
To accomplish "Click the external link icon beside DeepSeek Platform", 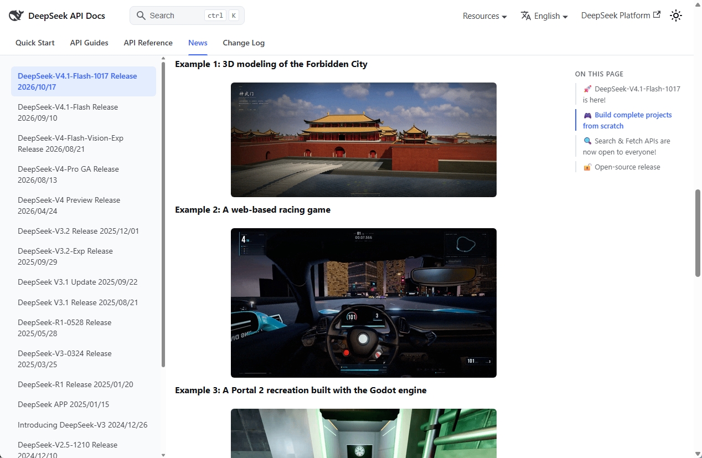I will (657, 15).
